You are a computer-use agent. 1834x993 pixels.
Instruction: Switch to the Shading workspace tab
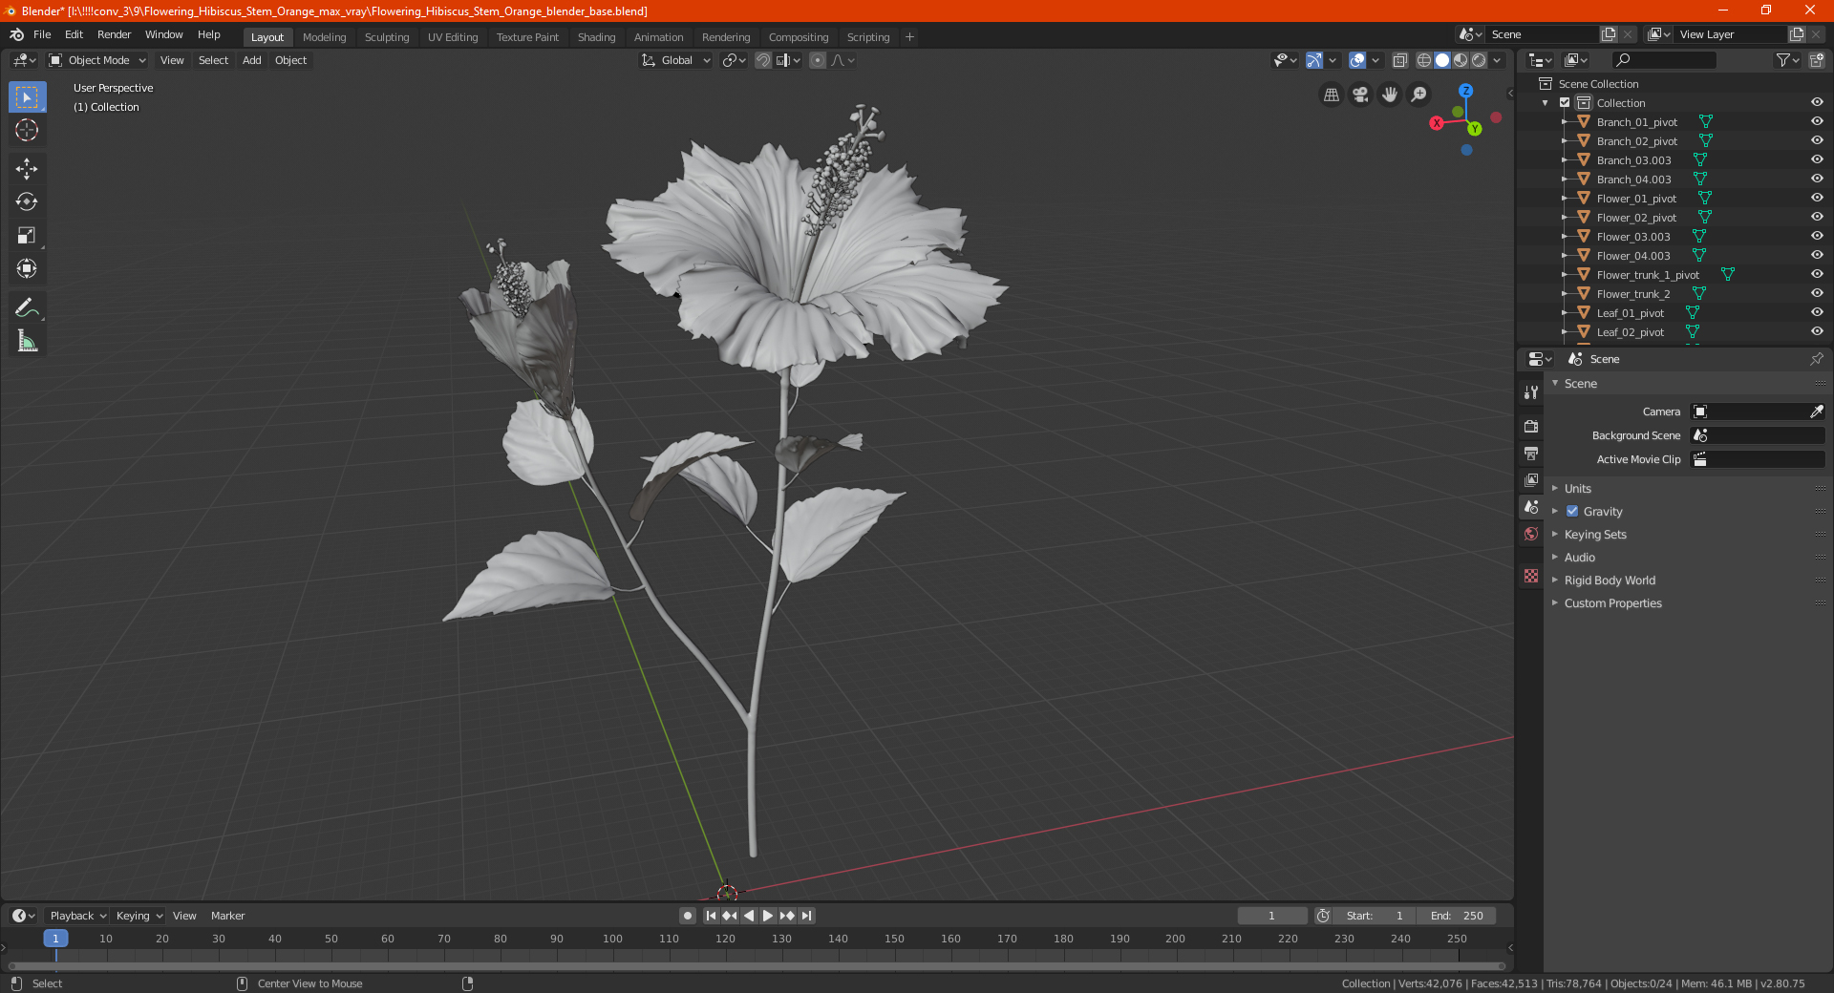click(596, 37)
